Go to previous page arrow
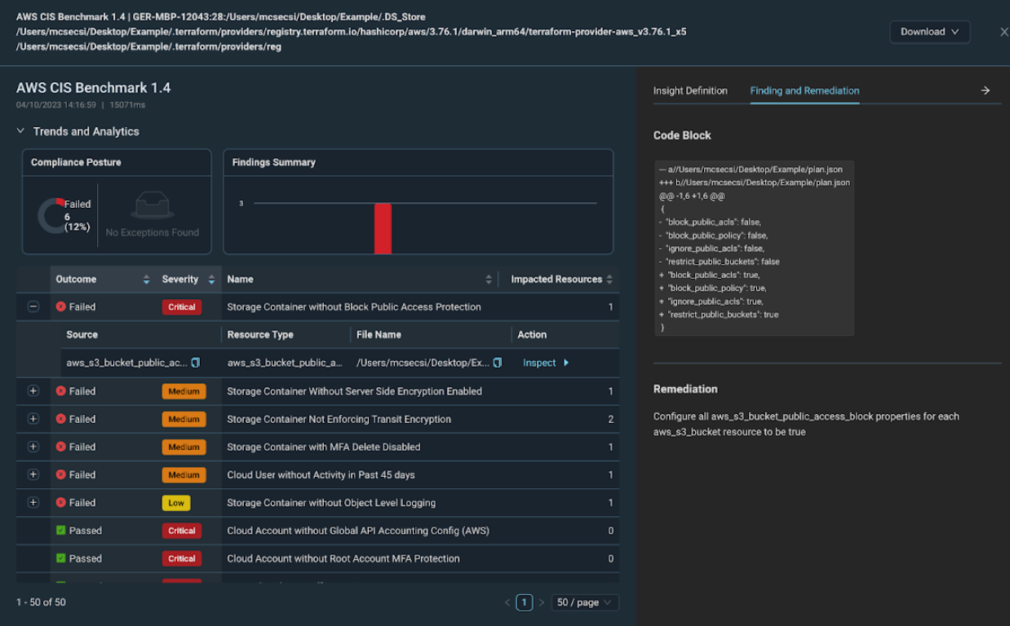 pyautogui.click(x=507, y=602)
